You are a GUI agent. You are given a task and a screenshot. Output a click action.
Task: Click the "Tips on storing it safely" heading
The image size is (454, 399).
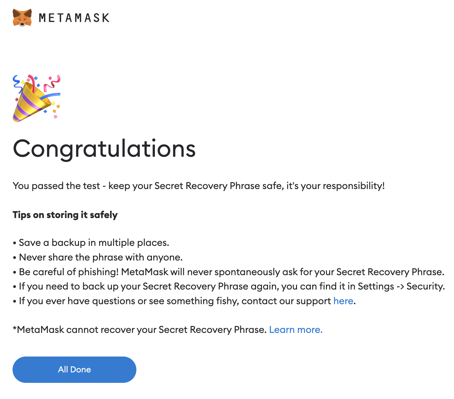pyautogui.click(x=65, y=215)
